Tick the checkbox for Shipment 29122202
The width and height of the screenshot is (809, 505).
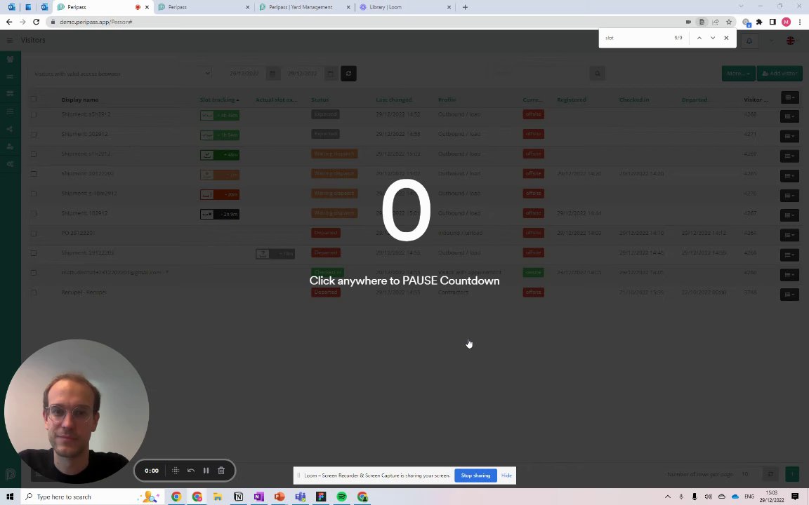[34, 174]
